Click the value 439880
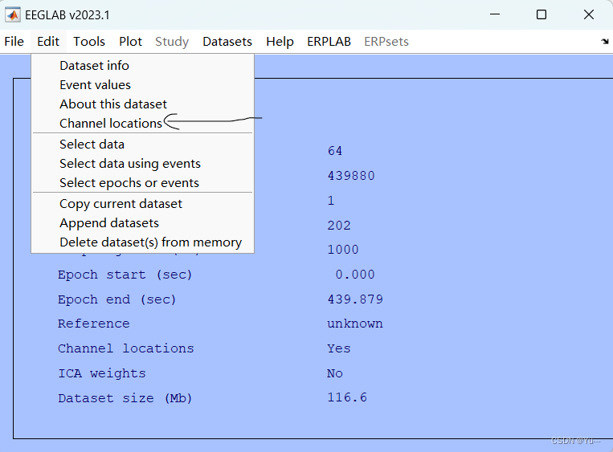Image resolution: width=613 pixels, height=452 pixels. 351,176
